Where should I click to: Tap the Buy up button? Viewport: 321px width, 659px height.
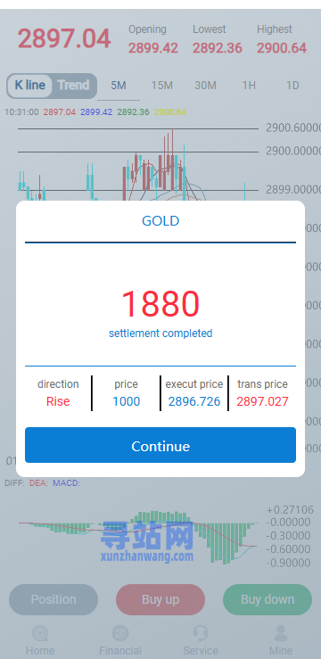[160, 600]
